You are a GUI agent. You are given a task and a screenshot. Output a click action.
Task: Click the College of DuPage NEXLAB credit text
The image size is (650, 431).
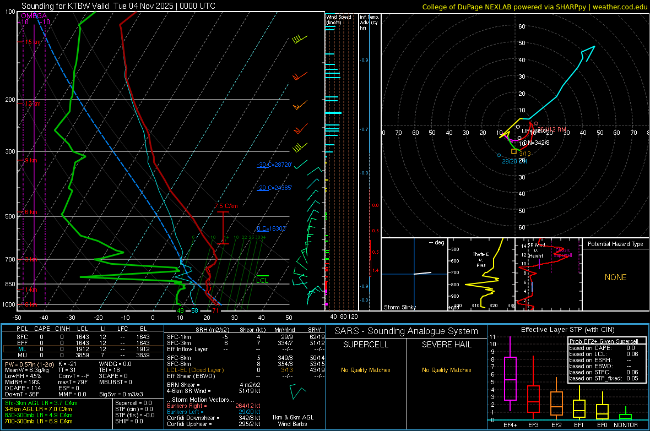pos(534,7)
